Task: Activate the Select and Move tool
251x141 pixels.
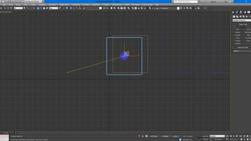Action: pos(38,8)
